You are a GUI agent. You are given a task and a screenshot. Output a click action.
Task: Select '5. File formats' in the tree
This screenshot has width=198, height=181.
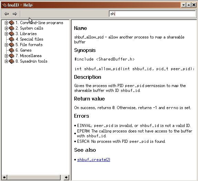pyautogui.click(x=29, y=45)
